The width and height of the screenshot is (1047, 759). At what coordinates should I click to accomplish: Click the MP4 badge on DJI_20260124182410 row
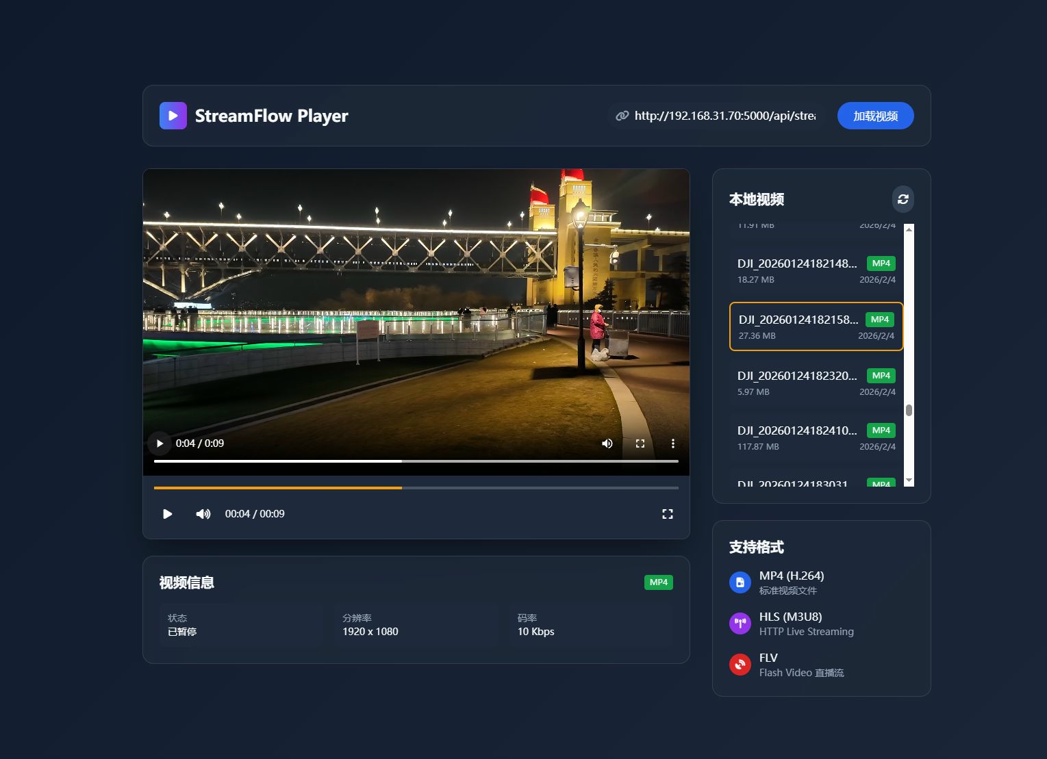[x=881, y=430]
